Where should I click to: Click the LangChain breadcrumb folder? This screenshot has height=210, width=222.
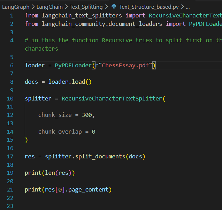point(49,7)
